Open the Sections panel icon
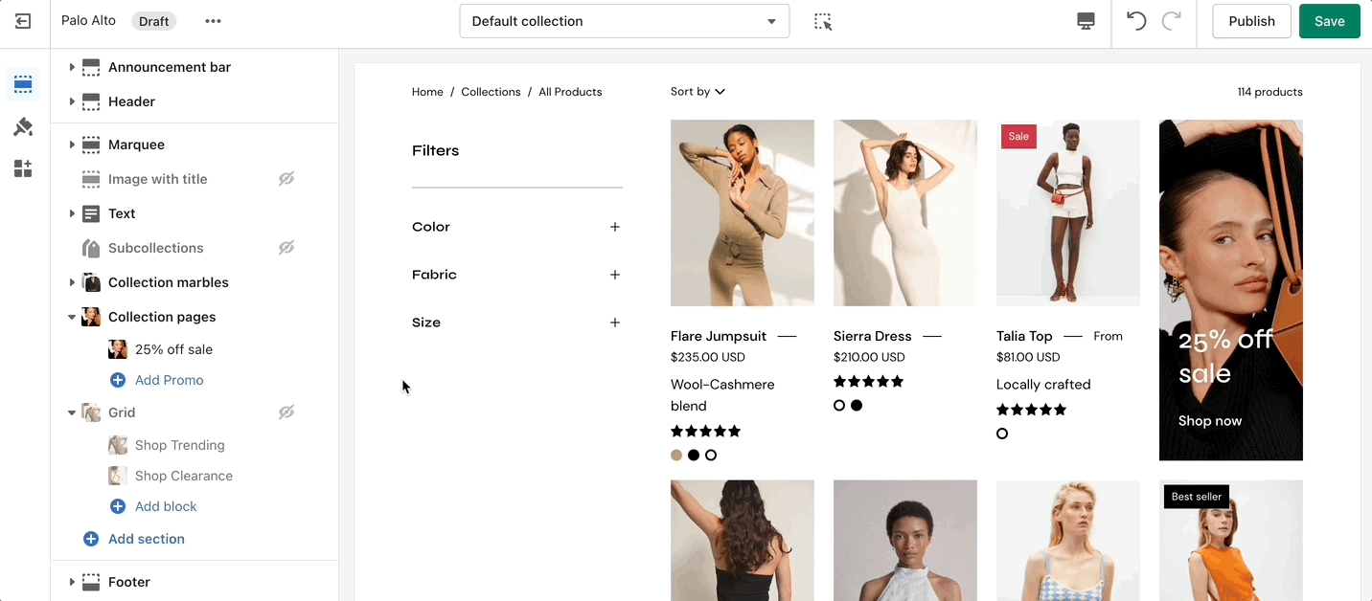1372x601 pixels. pos(23,84)
